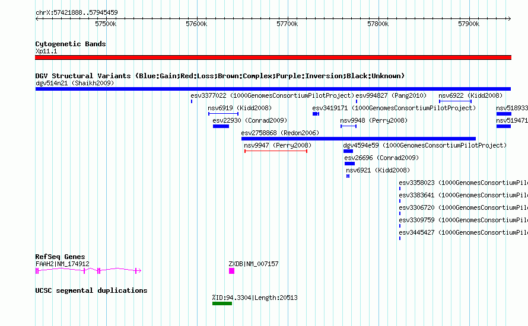
Task: Click the dgv514n21 (Shaikh2009) variant label
Action: pos(75,83)
